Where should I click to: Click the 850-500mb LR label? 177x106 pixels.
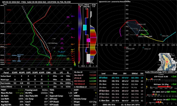click(80, 81)
